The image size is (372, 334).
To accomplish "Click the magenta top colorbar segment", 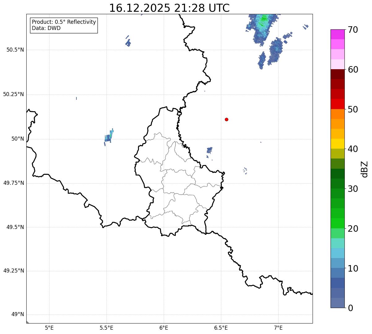I will (338, 34).
